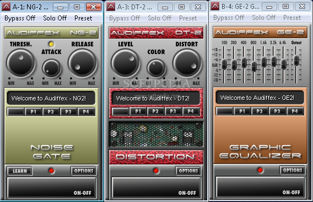Toggle Solo Off in GE-2 window

tap(264, 18)
